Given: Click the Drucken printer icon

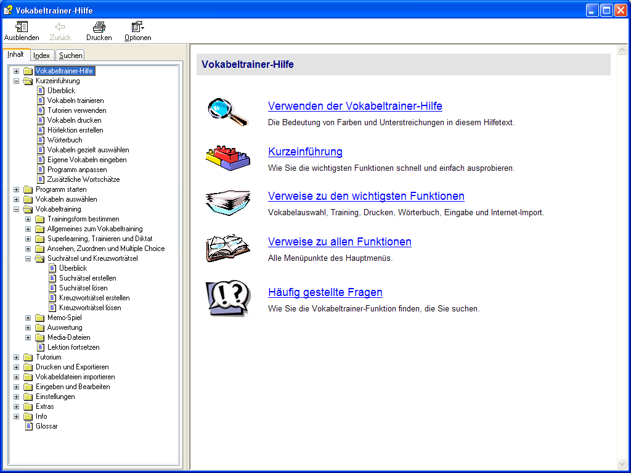Looking at the screenshot, I should pyautogui.click(x=99, y=27).
